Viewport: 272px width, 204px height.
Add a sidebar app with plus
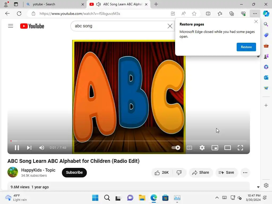tap(266, 105)
